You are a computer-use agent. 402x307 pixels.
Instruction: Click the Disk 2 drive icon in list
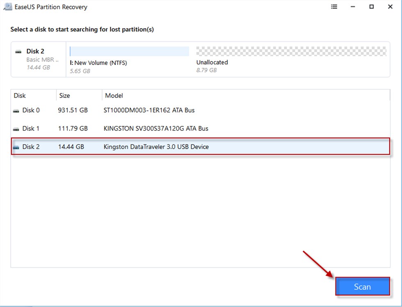(16, 147)
